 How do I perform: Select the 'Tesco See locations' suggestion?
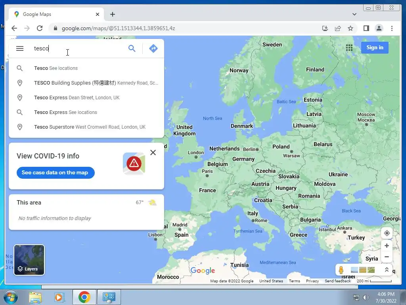tap(86, 68)
